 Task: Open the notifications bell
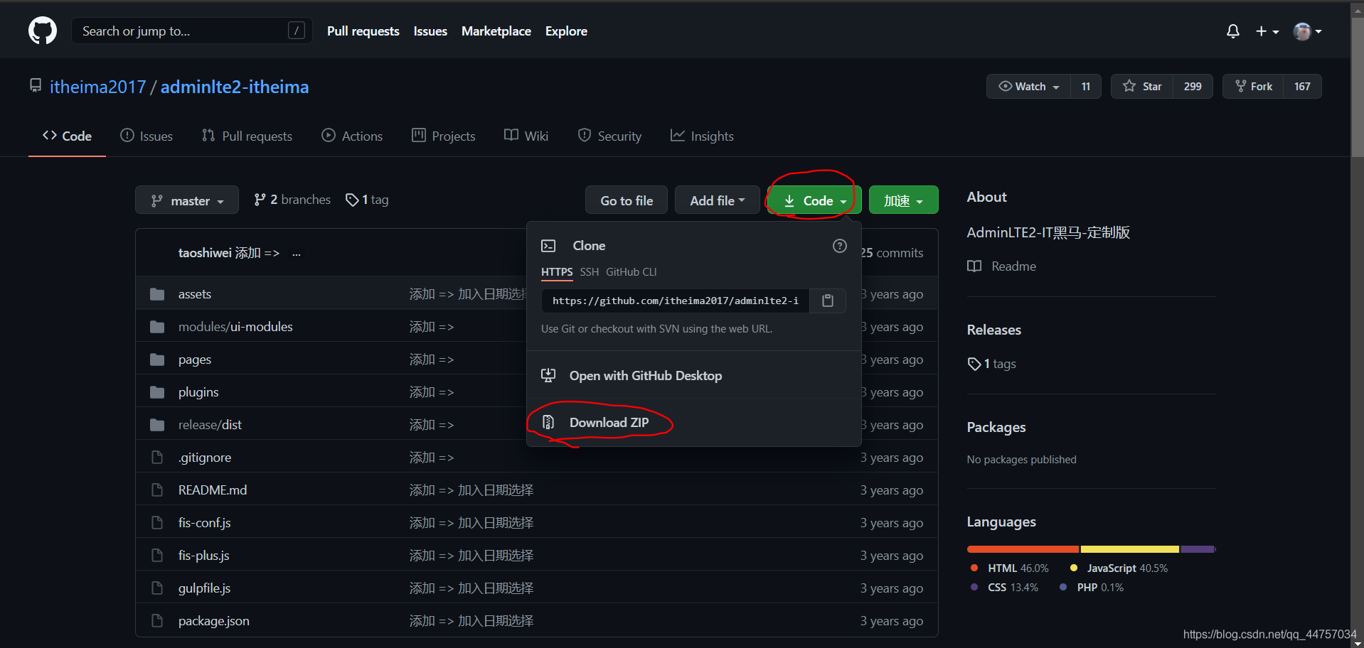click(1233, 31)
